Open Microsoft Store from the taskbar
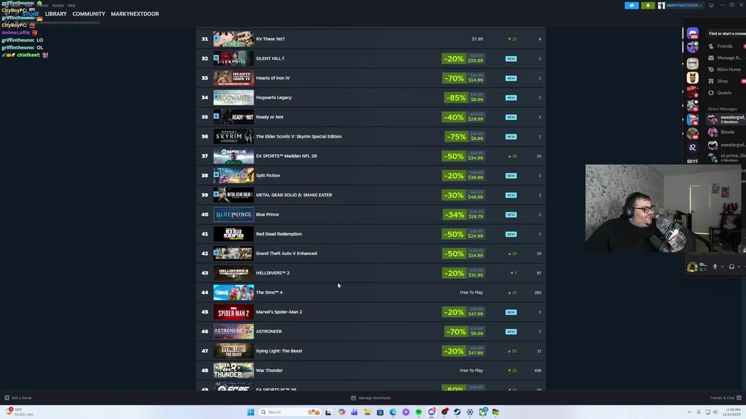Screen dimensions: 746x419 coord(380,412)
